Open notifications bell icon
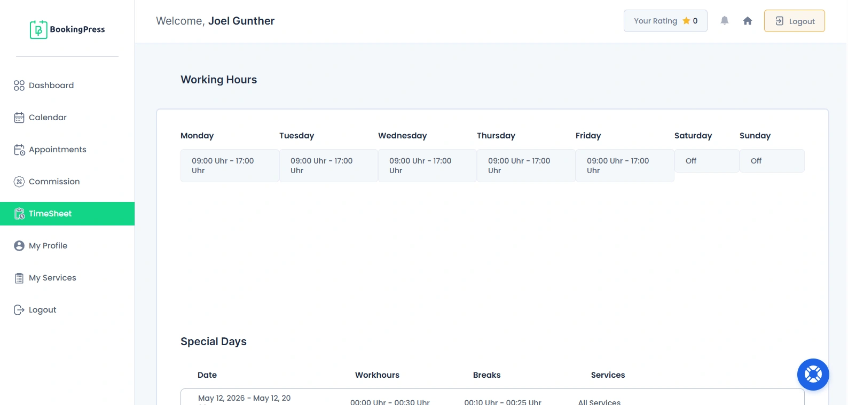Viewport: 848px width, 405px height. click(x=725, y=21)
